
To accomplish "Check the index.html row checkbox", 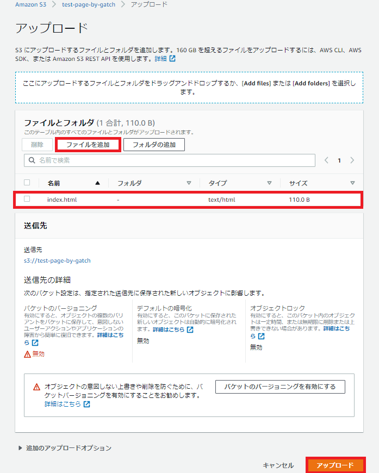I will tap(27, 199).
